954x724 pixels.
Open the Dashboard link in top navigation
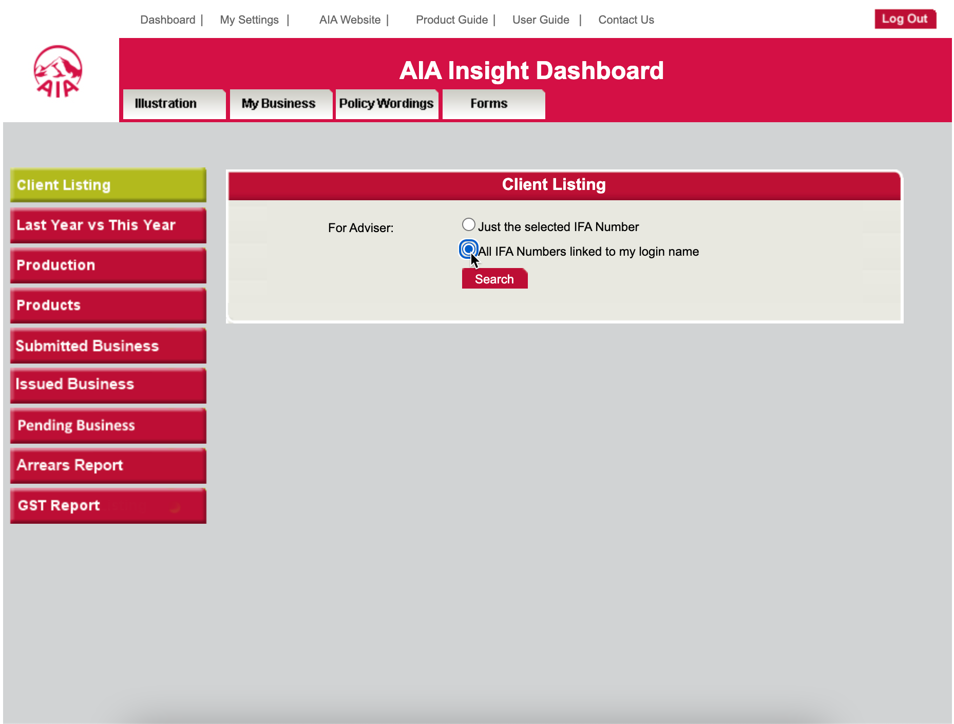coord(167,20)
